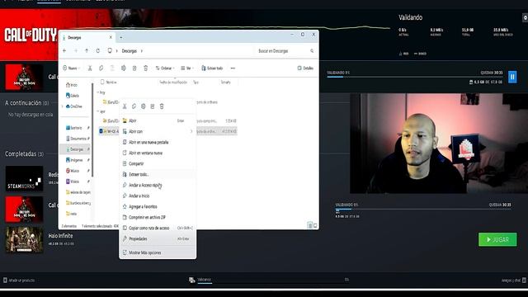Open Escritorio in Explorer navigation pane

coord(73,128)
